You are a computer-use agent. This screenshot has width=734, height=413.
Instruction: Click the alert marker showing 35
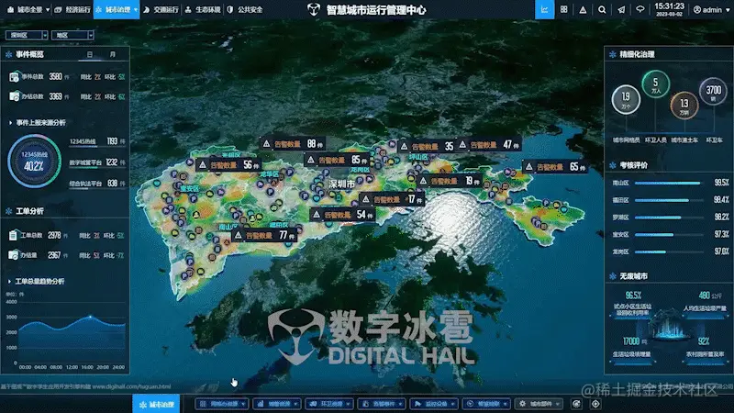pos(427,146)
